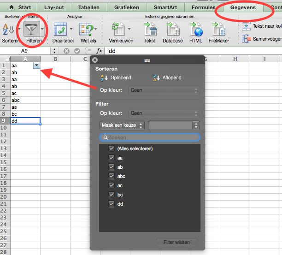This screenshot has width=282, height=255.
Task: Toggle the (Alles selecteren) checkbox
Action: [x=112, y=148]
